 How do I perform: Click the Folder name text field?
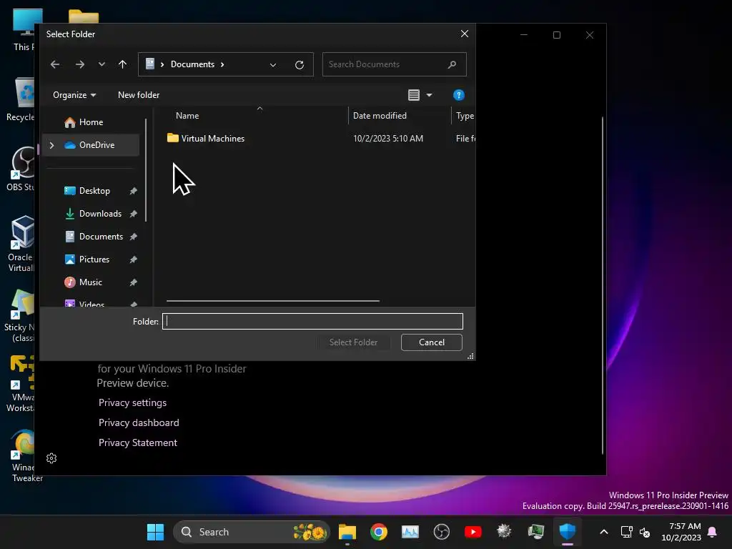pyautogui.click(x=312, y=321)
